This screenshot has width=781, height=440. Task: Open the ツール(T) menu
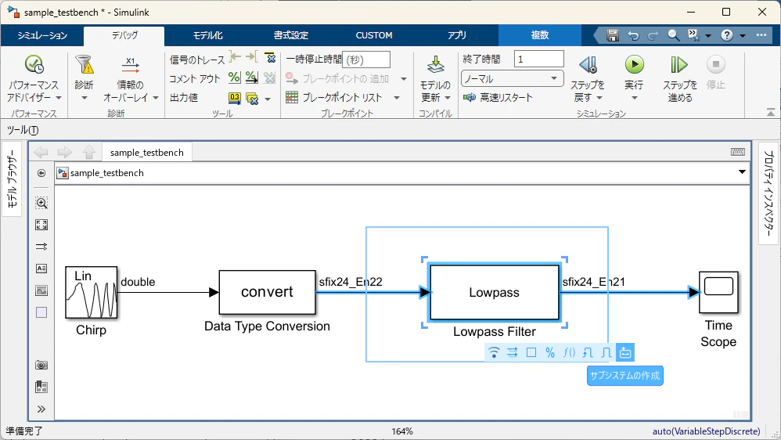23,130
